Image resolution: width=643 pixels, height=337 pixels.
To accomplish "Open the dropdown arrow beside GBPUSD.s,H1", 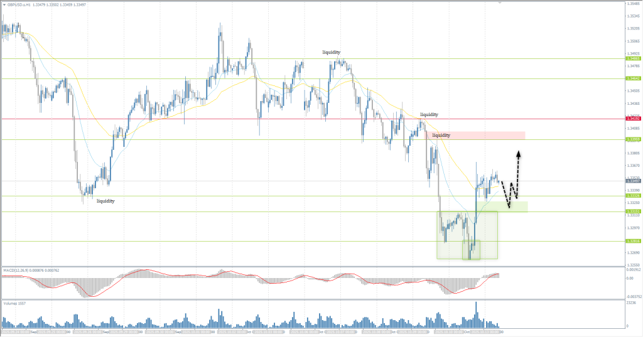I will pos(4,4).
